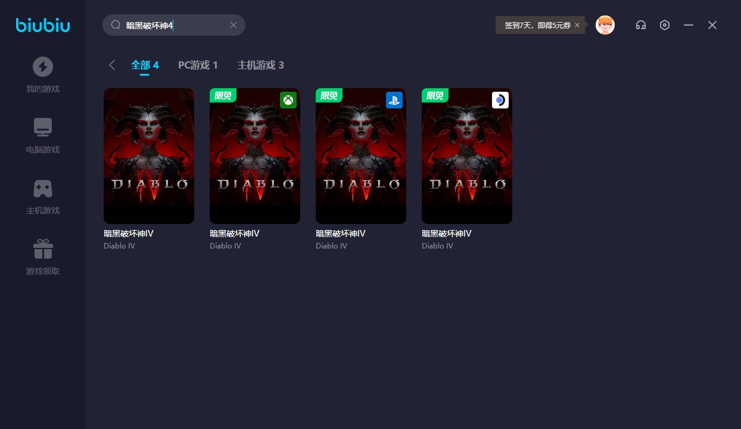This screenshot has width=741, height=429.
Task: Click the 签到7天 coupon banner
Action: click(537, 25)
